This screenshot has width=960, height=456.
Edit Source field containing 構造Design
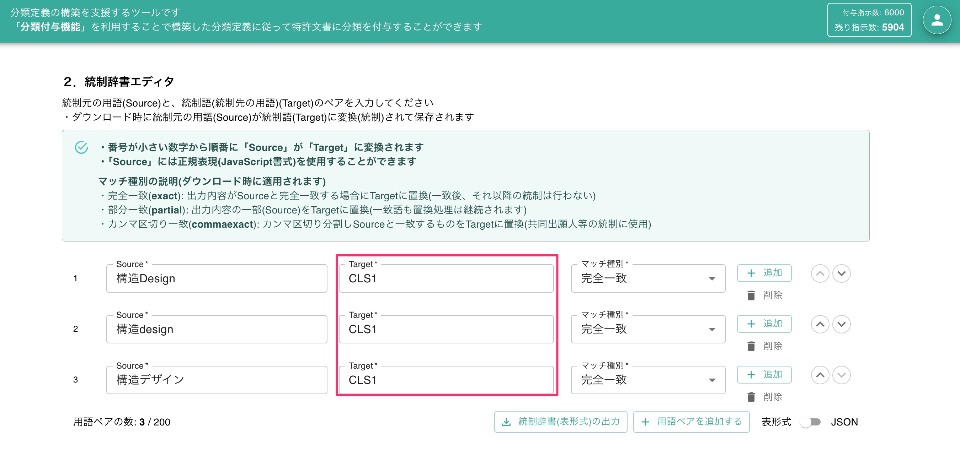(217, 278)
